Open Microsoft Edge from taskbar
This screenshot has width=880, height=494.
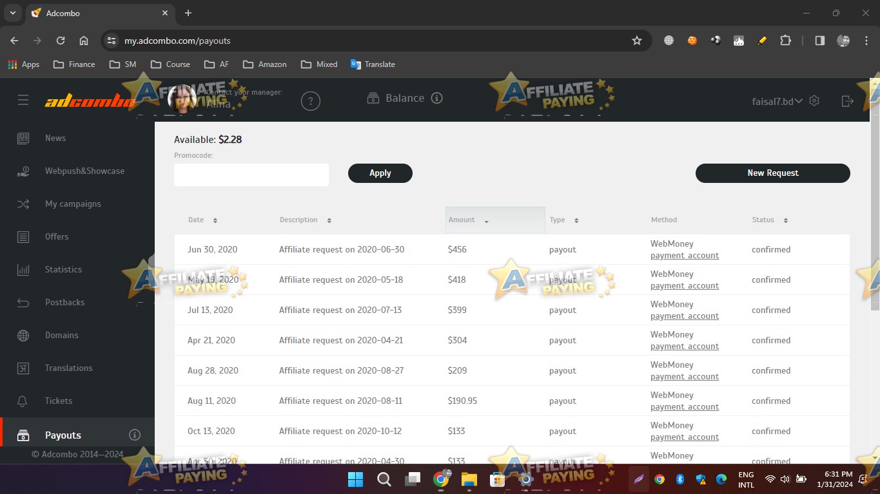tap(721, 479)
